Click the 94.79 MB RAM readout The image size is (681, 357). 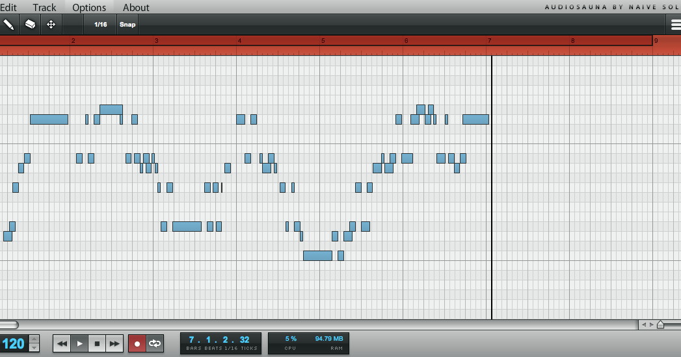[x=328, y=339]
